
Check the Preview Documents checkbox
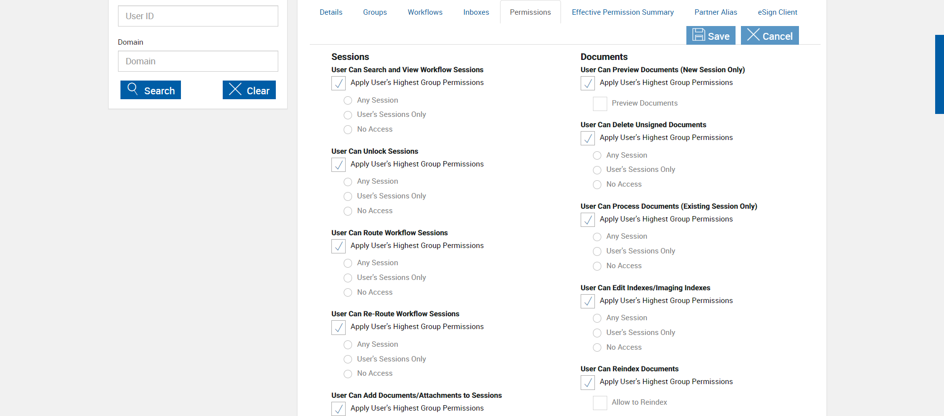tap(600, 104)
